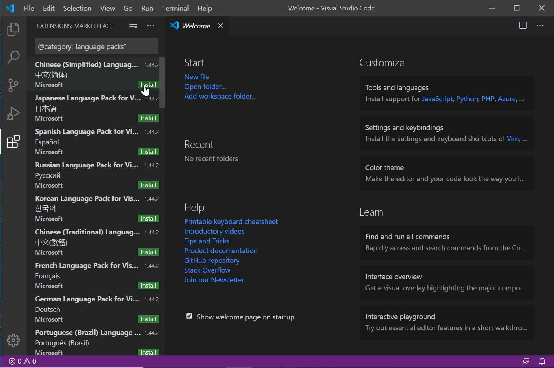Image resolution: width=554 pixels, height=368 pixels.
Task: Open the Source Control view
Action: pyautogui.click(x=13, y=85)
